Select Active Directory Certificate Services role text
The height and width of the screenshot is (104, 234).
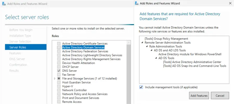click(x=85, y=44)
